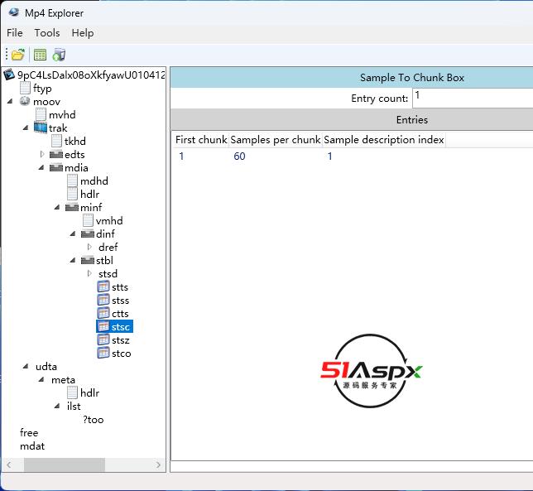This screenshot has width=533, height=491.
Task: Collapse the moov tree node
Action: tap(11, 102)
